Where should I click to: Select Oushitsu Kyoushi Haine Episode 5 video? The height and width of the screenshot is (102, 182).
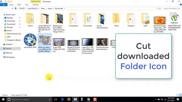coord(102,44)
